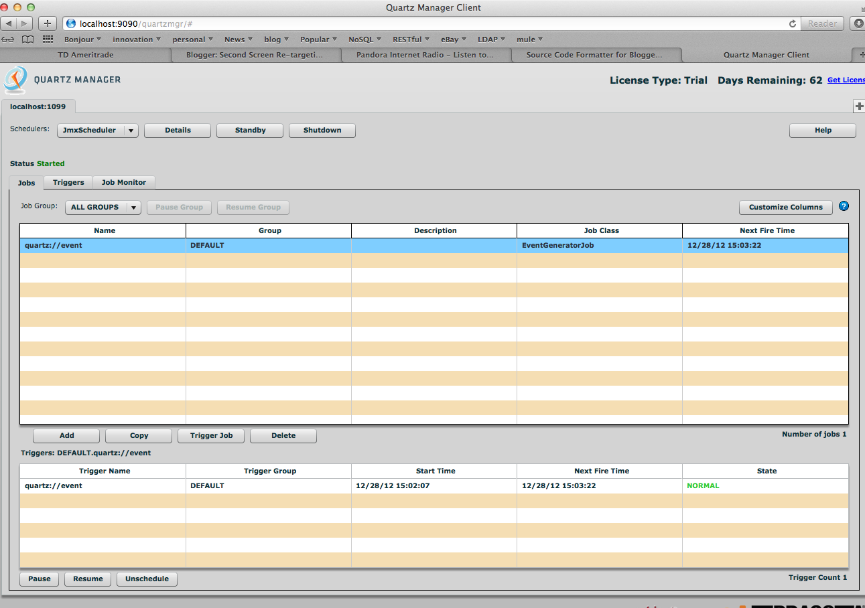Switch to the Job Monitor tab
Image resolution: width=865 pixels, height=608 pixels.
pos(123,182)
